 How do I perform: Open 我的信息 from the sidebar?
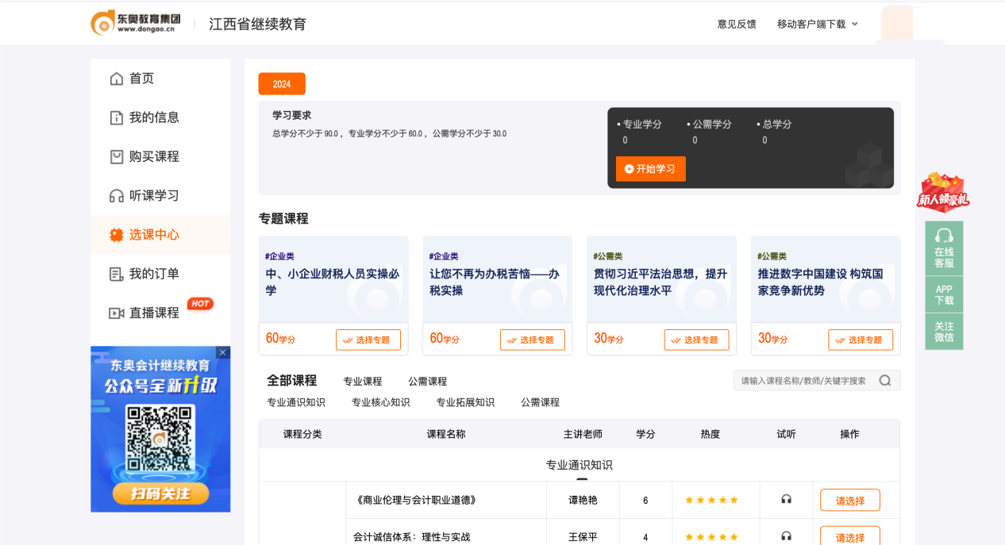coord(154,117)
